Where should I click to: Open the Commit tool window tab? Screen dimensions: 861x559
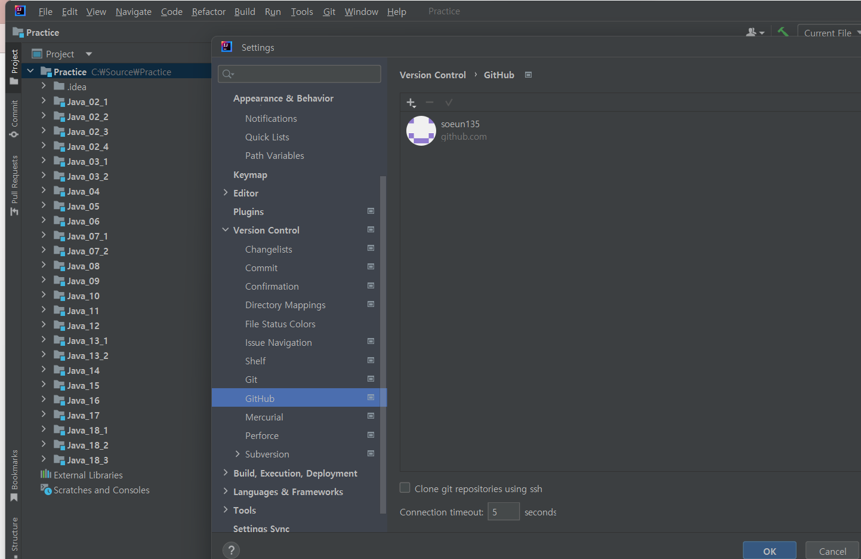coord(14,118)
